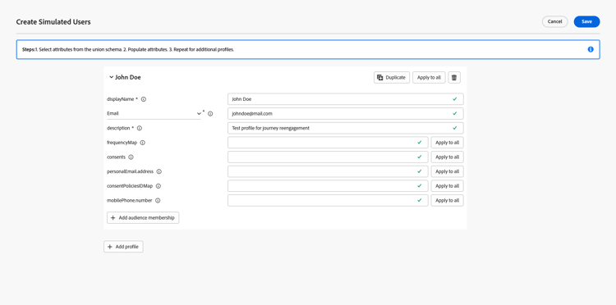Focus the mobilePhone.number input field
This screenshot has height=305, width=616.
click(x=328, y=200)
